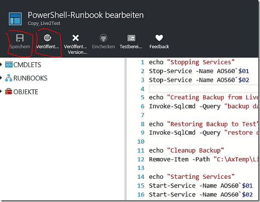Screen dimensions: 260x202
Task: Click the Feedback label
Action: pyautogui.click(x=159, y=46)
